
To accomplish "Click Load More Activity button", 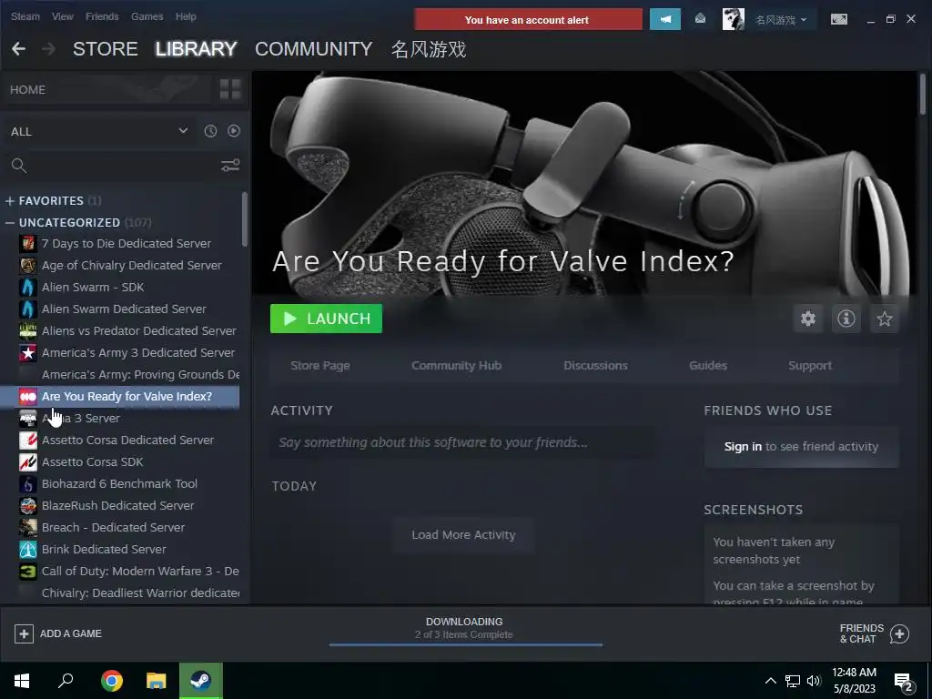I will (463, 535).
